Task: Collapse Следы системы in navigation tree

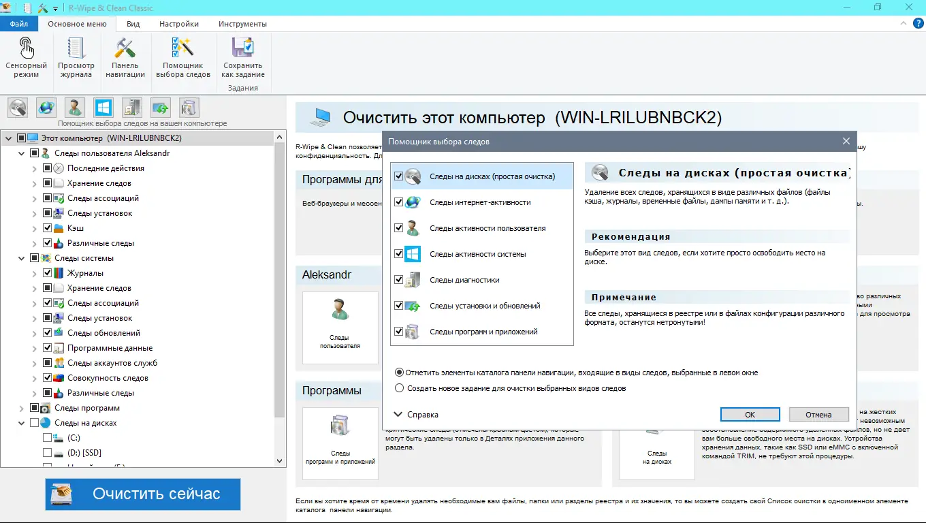Action: tap(20, 258)
